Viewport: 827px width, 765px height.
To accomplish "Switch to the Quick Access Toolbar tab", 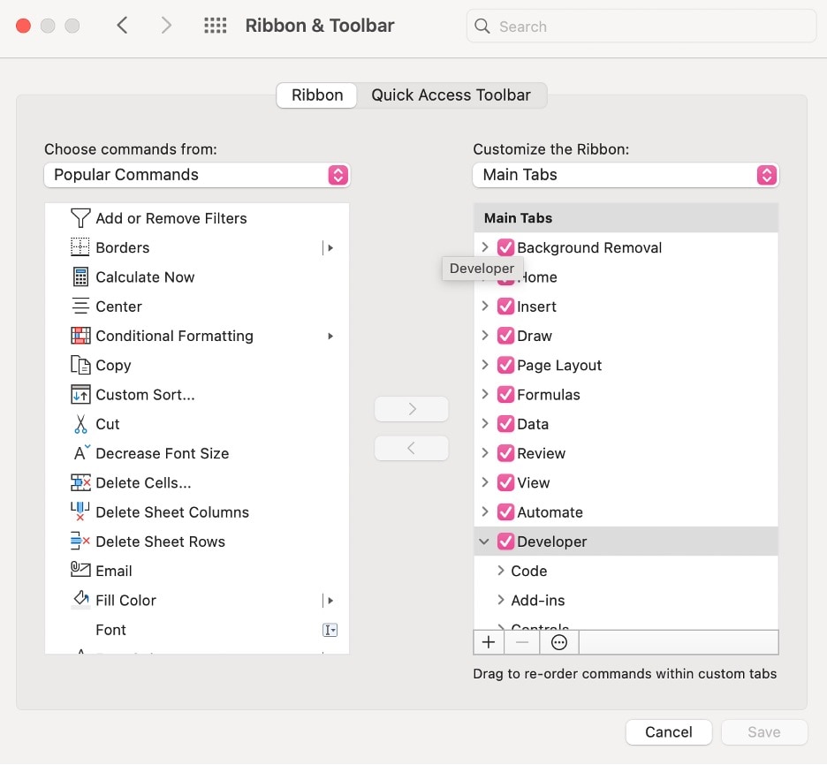I will click(451, 95).
